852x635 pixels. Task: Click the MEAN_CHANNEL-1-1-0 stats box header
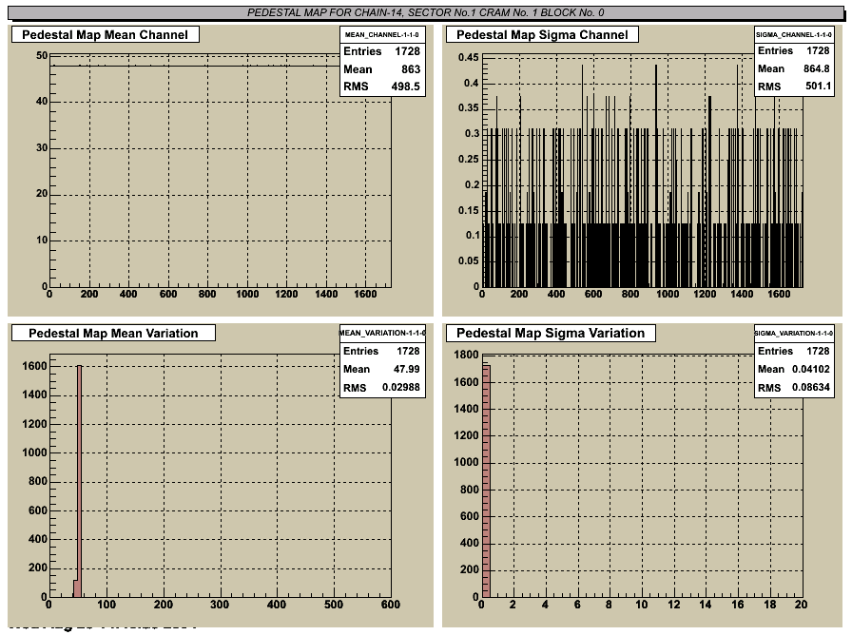(x=382, y=35)
